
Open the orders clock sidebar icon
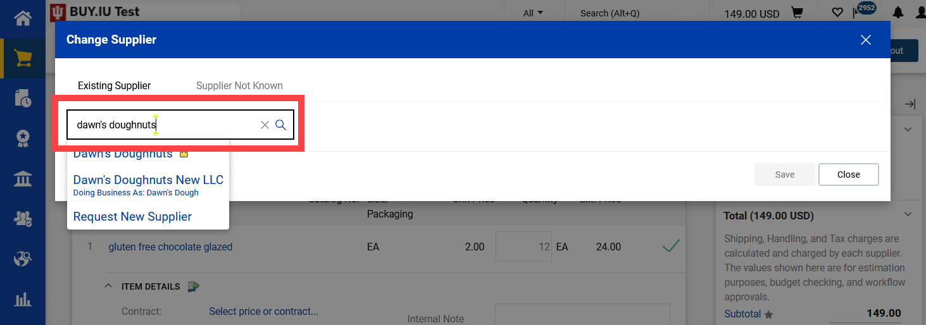(23, 98)
